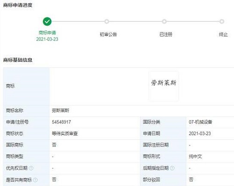Click the 等待实质审查 status value
Viewport: 234px width, 186px height.
[x=65, y=133]
